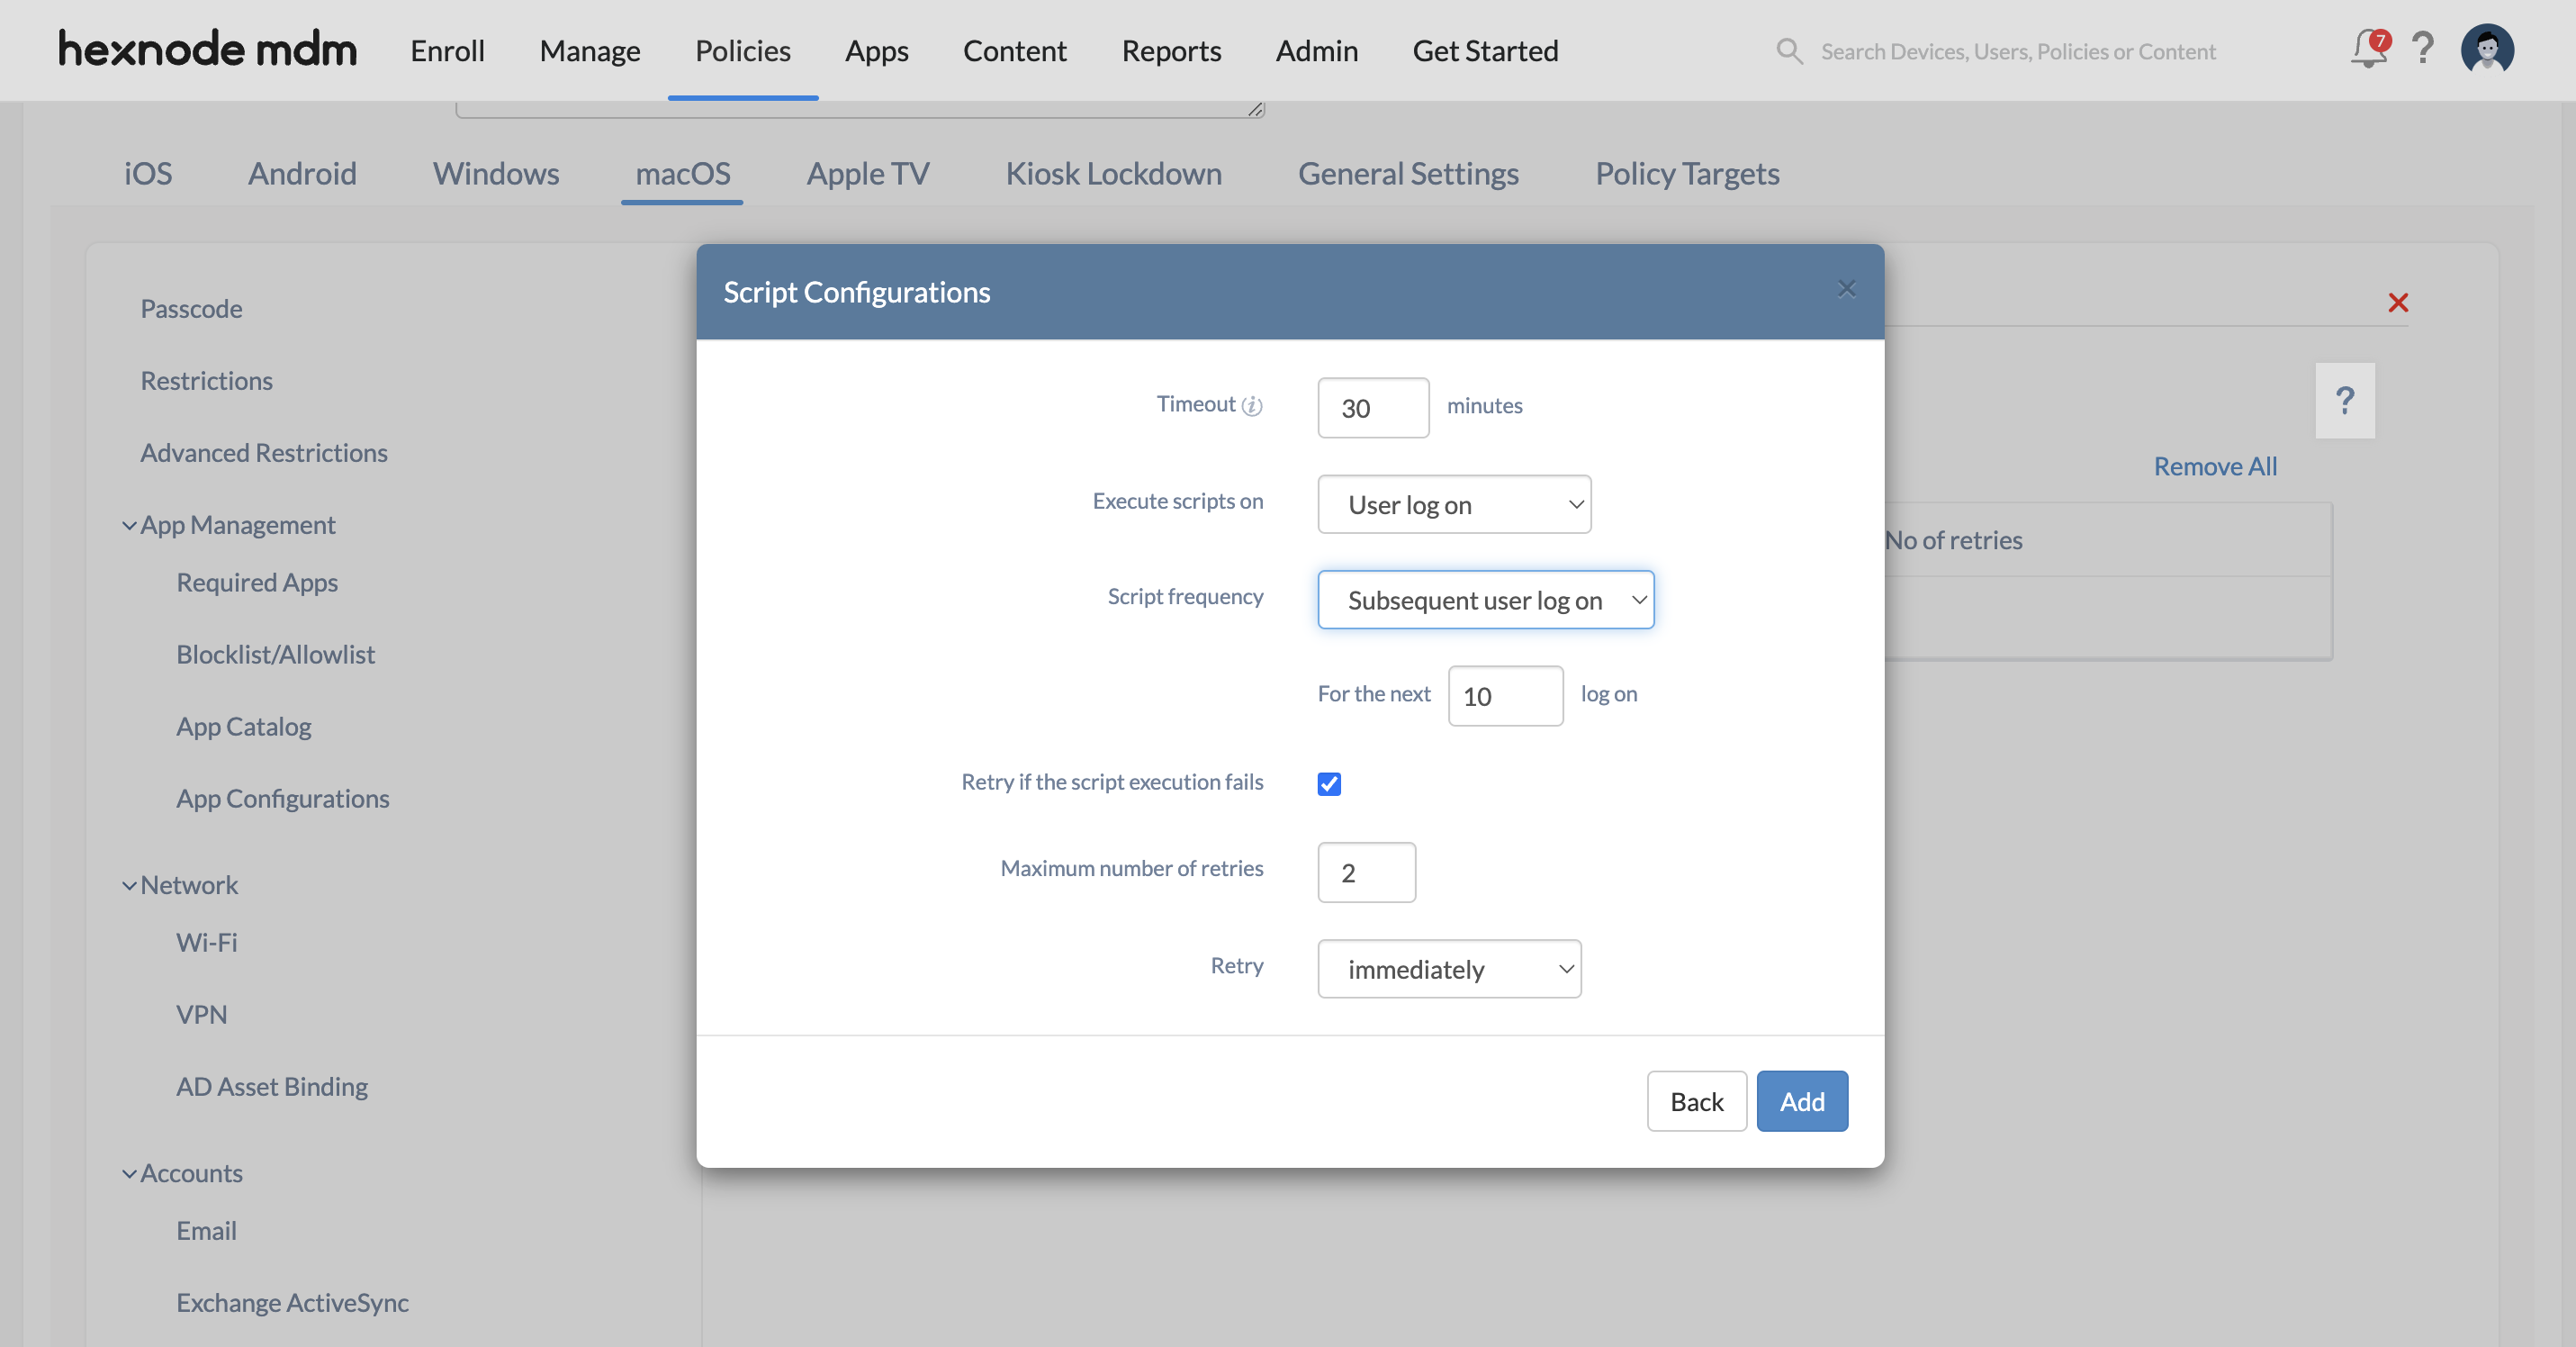Open App Catalog in the sidebar
The image size is (2576, 1347).
[x=243, y=725]
